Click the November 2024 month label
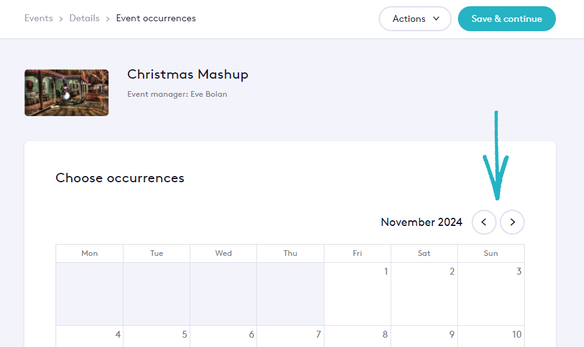 click(422, 222)
